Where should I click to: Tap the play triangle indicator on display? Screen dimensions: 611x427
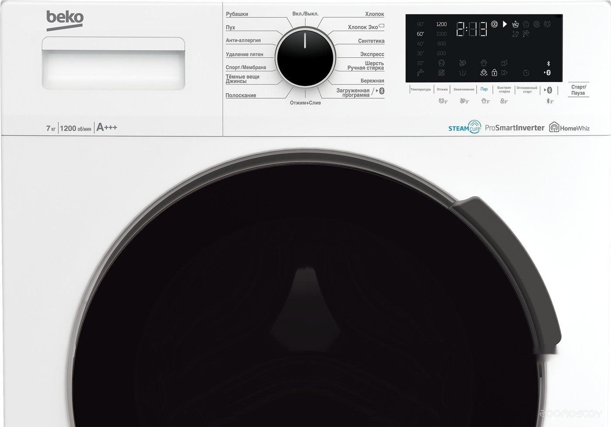coord(505,24)
